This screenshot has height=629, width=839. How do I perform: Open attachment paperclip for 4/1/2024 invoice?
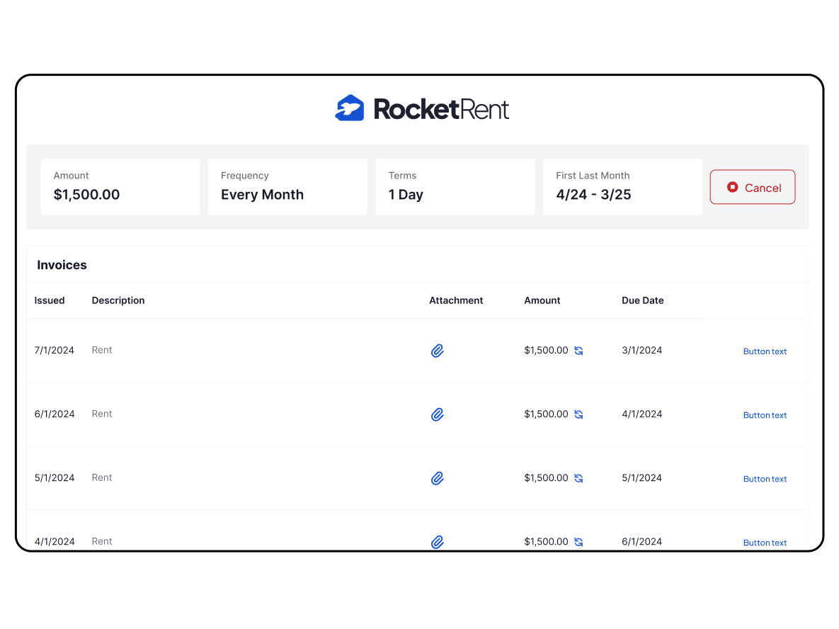click(438, 542)
